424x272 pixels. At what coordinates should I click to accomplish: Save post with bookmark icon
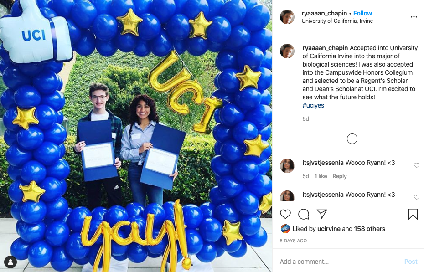[x=413, y=214]
